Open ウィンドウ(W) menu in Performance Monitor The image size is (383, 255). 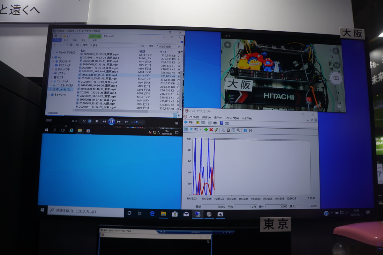click(232, 118)
